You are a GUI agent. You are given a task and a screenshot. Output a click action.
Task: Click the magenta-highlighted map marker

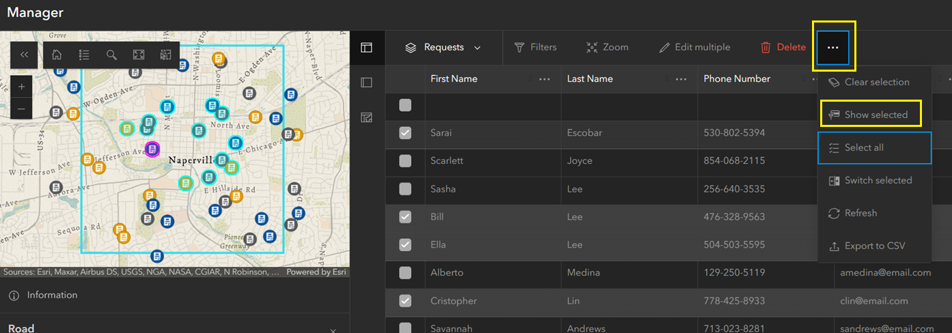point(152,149)
